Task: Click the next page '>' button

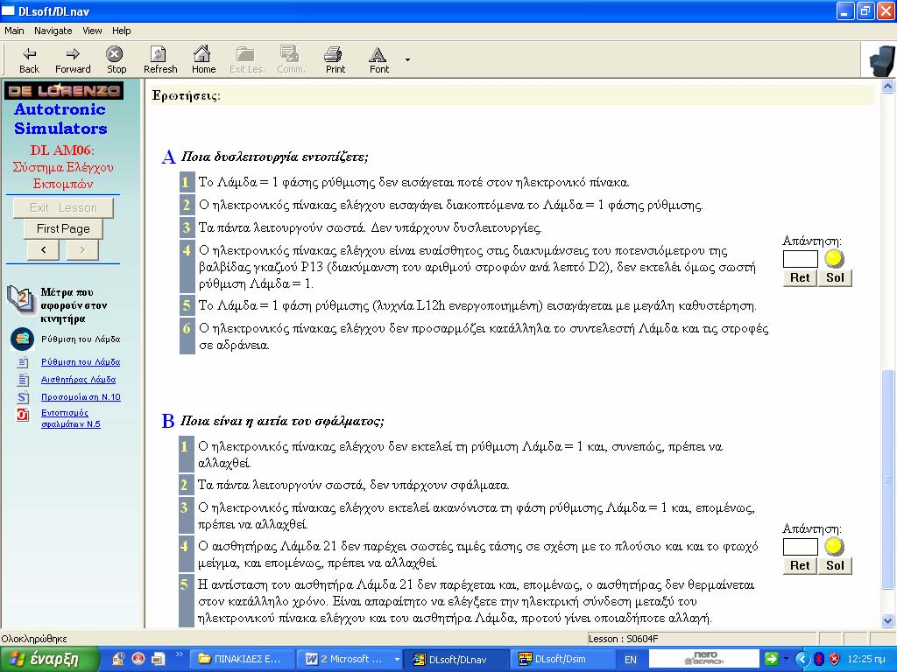Action: (82, 249)
